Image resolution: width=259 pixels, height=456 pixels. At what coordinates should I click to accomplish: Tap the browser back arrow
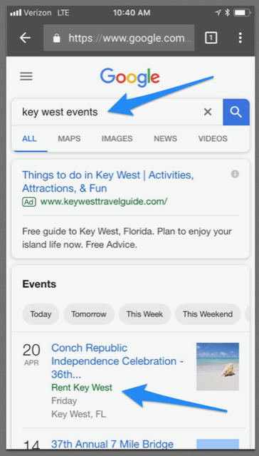point(26,38)
